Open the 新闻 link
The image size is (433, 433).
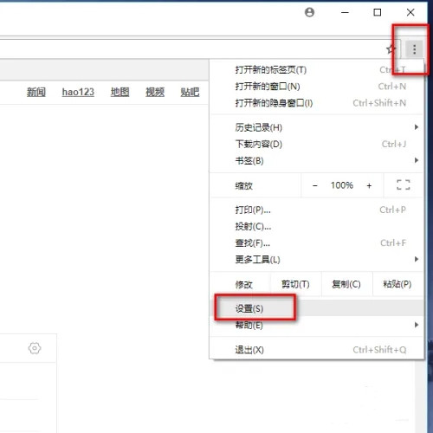(x=36, y=92)
